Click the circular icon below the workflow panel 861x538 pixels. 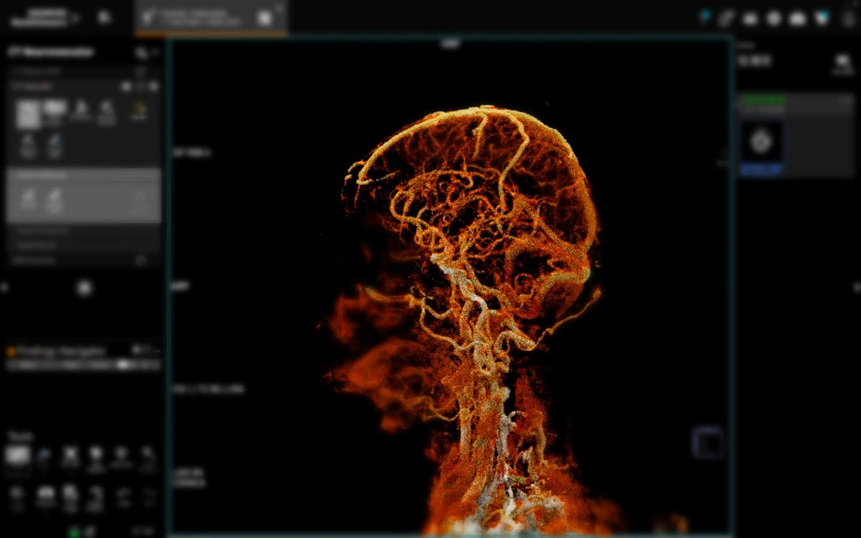coord(84,288)
